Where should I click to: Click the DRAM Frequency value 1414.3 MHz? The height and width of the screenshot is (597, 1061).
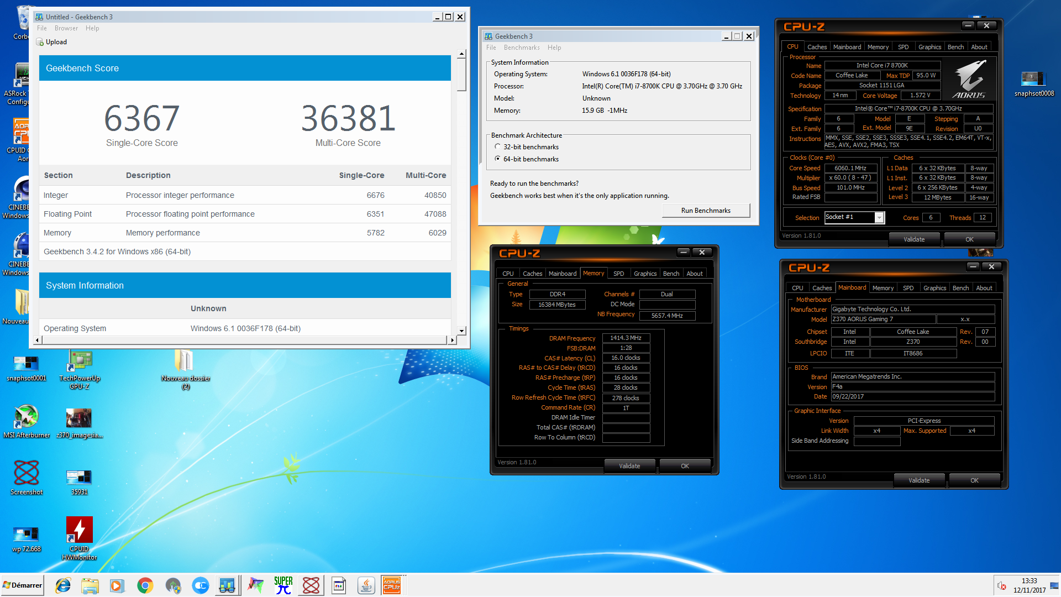pyautogui.click(x=626, y=338)
